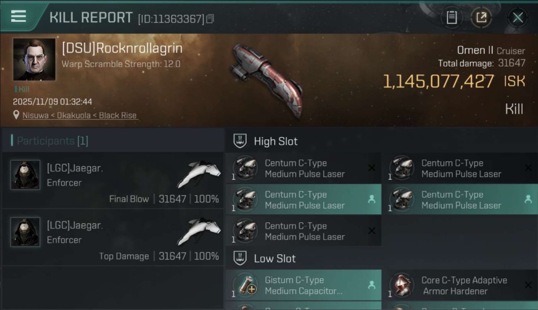
Task: Toggle X mark on first Centum Pulse Laser
Action: pyautogui.click(x=372, y=168)
